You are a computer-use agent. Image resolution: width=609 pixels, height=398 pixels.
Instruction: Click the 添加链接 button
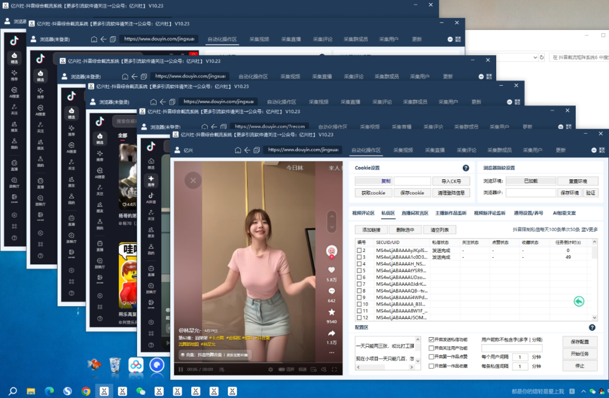[x=371, y=229]
